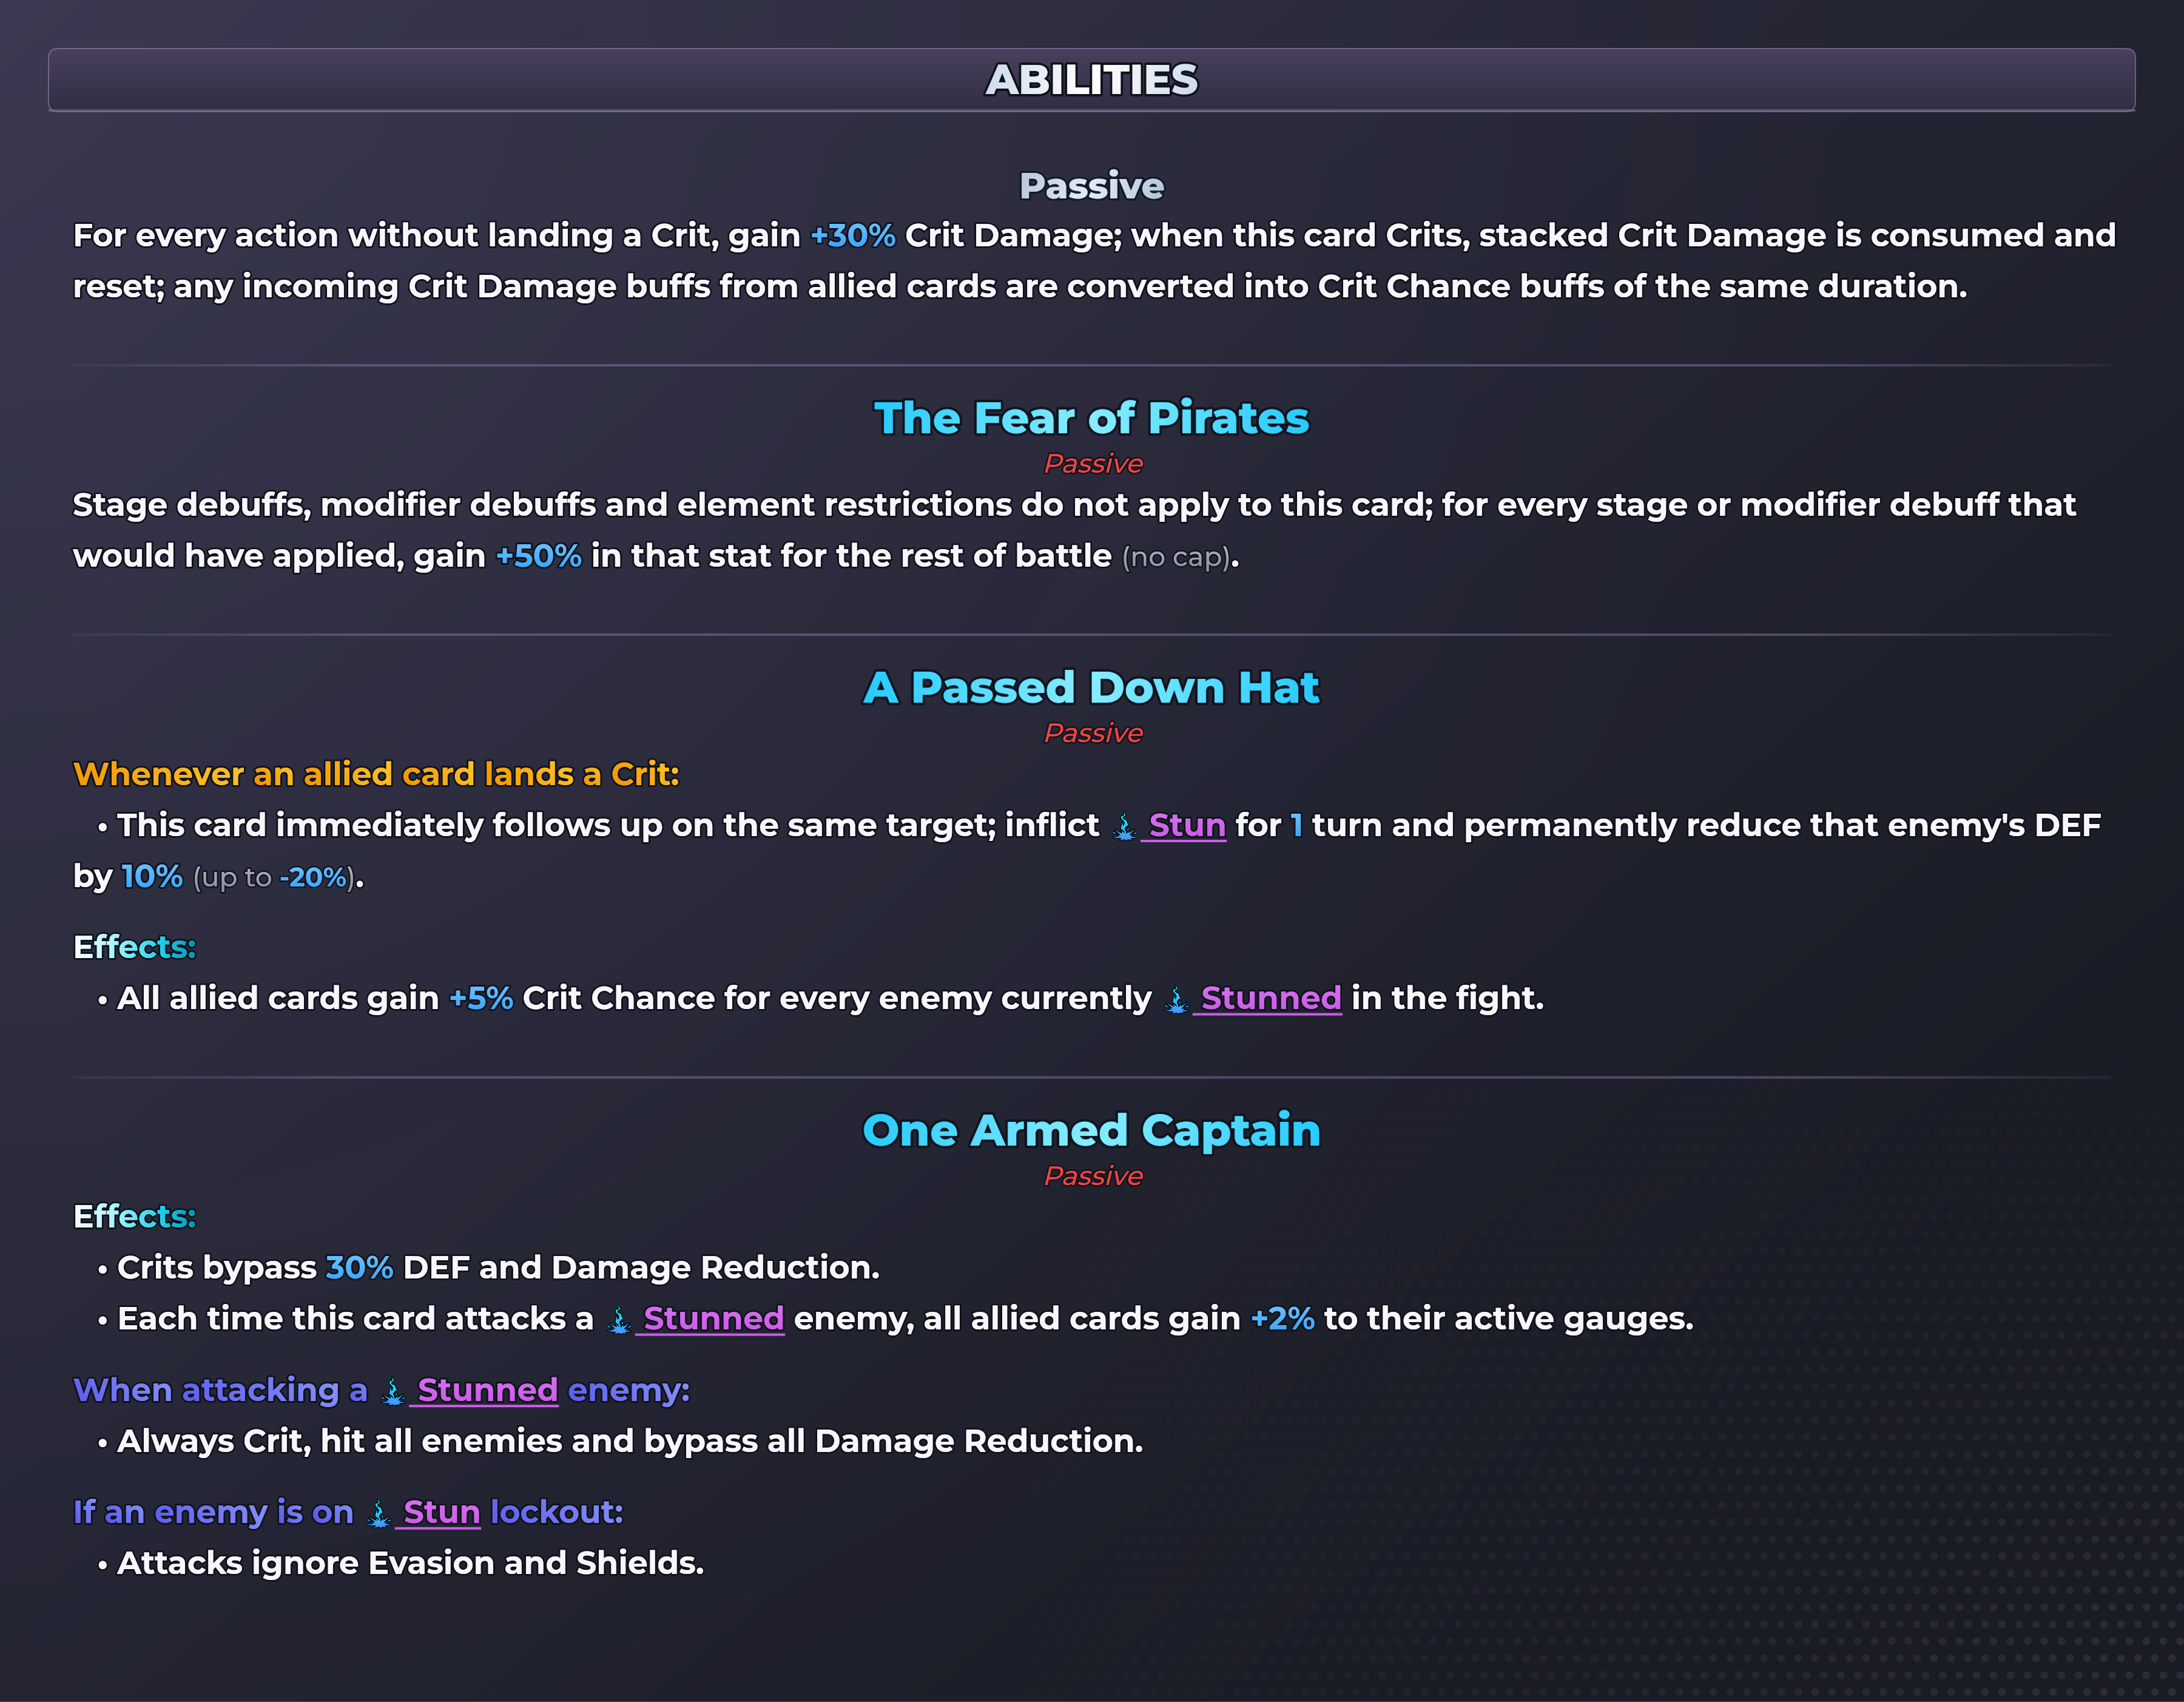Click the '+30%' Crit Damage value

point(853,236)
